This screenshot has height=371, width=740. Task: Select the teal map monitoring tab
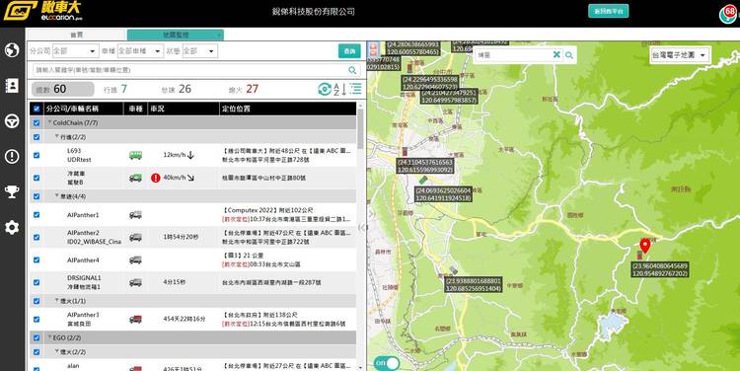175,35
